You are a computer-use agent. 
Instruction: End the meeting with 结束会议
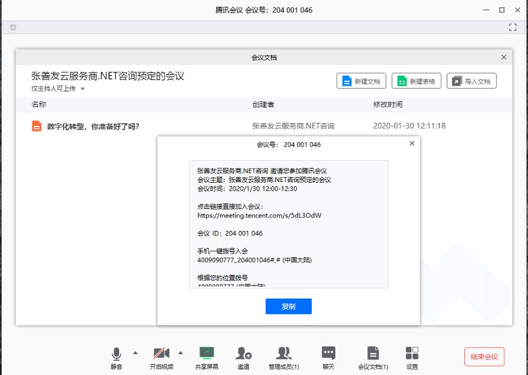click(x=484, y=357)
